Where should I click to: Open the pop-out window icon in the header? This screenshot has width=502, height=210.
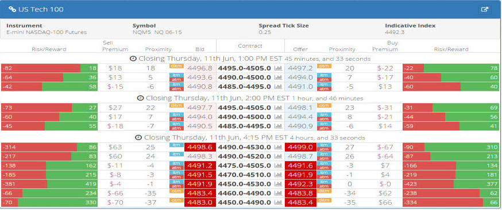click(x=485, y=10)
